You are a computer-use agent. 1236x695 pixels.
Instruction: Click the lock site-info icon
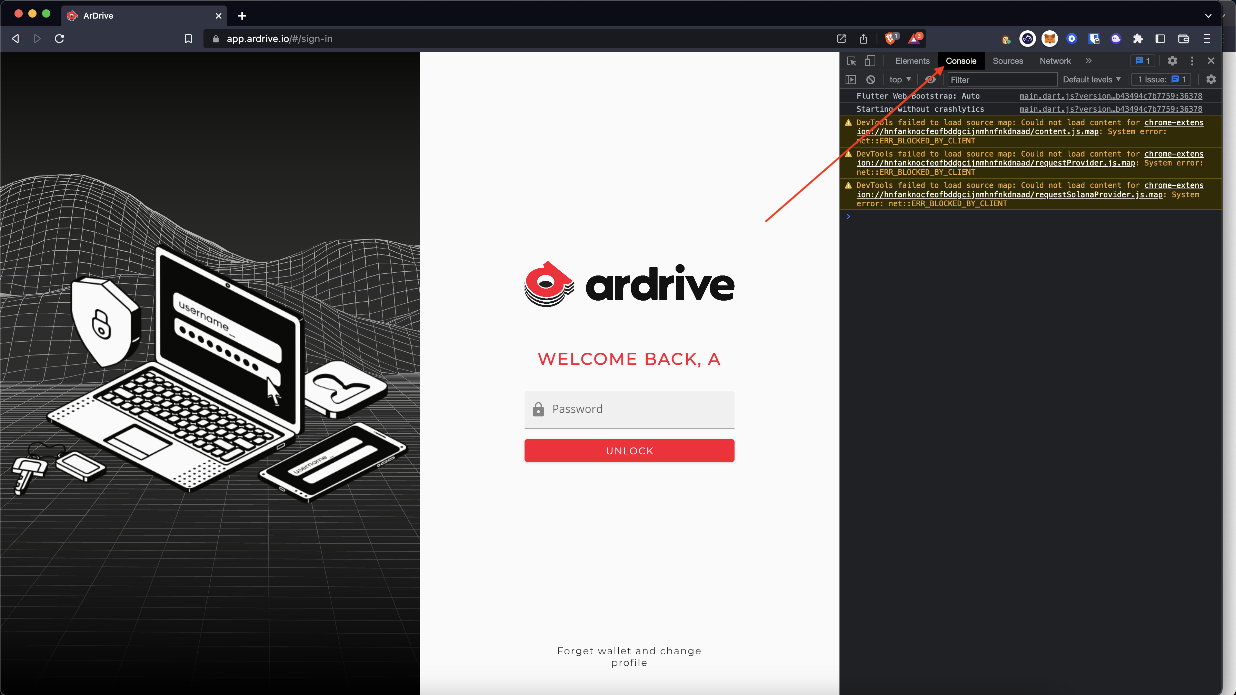pos(216,39)
